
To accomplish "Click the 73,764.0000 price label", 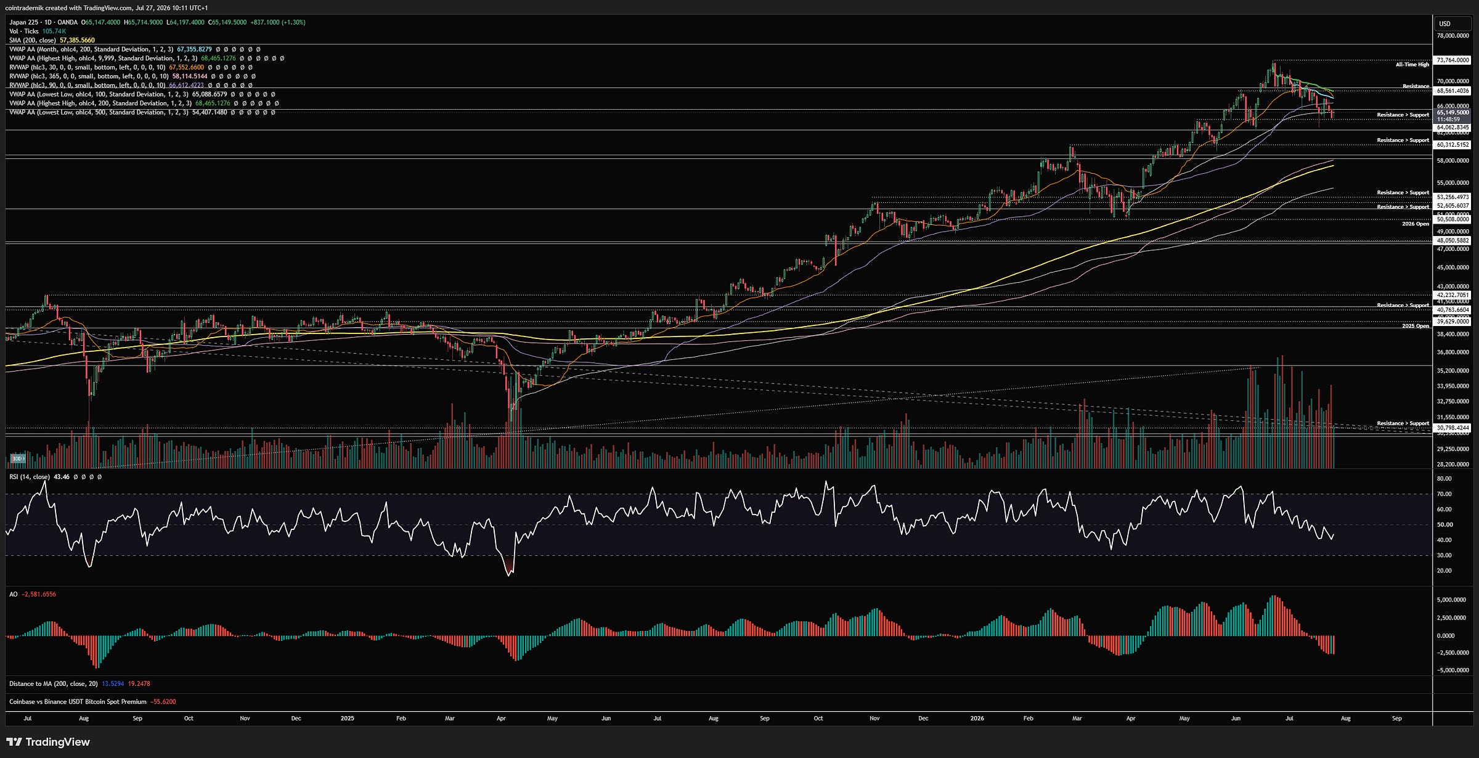I will pos(1453,60).
